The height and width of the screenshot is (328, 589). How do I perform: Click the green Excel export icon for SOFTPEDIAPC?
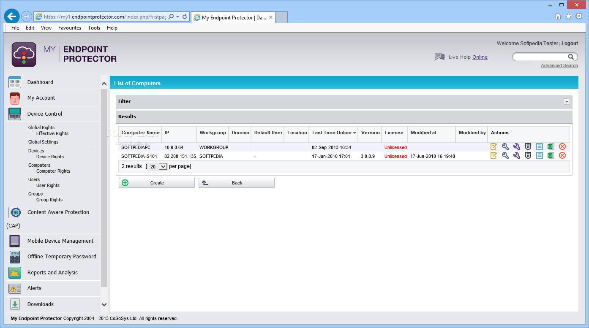[551, 147]
